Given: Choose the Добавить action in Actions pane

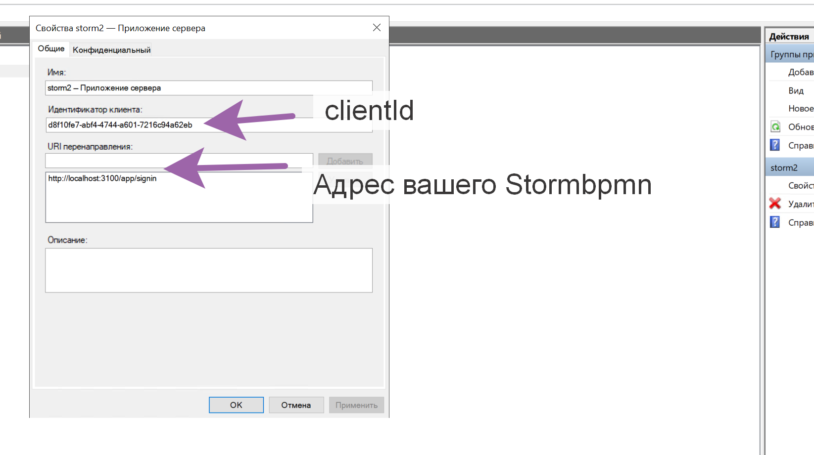Looking at the screenshot, I should pos(800,72).
